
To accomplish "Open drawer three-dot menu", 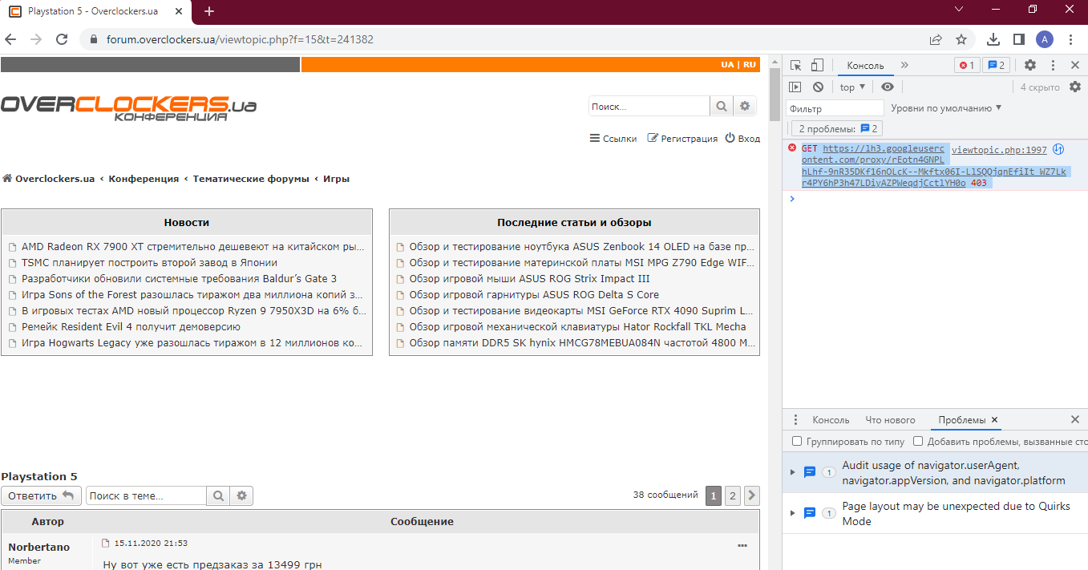I will tap(795, 420).
